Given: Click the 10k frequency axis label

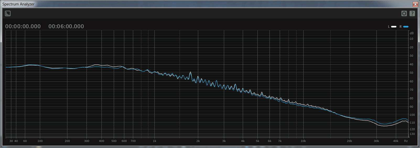Looking at the screenshot, I should (x=303, y=141).
